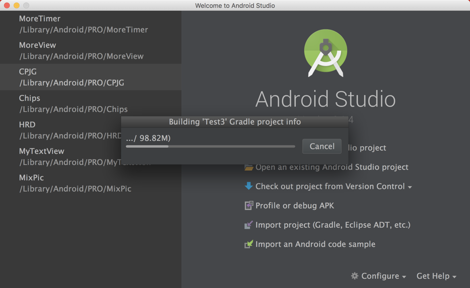The image size is (470, 288).
Task: Click the blue download arrow icon
Action: [x=248, y=186]
